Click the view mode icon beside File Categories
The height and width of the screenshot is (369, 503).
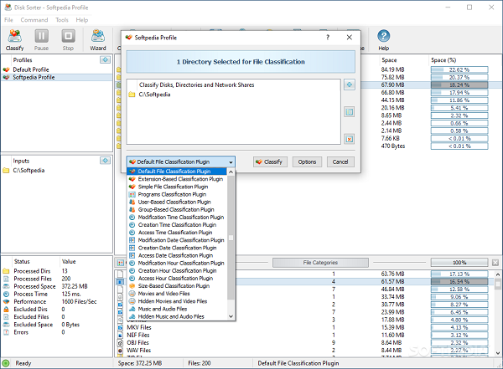pos(120,263)
